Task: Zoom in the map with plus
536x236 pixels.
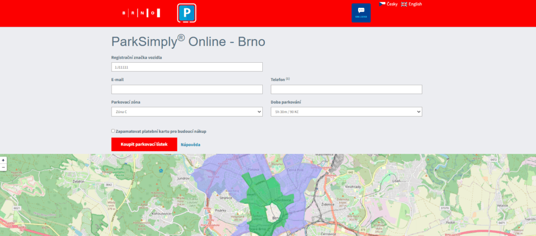Action: [3, 160]
